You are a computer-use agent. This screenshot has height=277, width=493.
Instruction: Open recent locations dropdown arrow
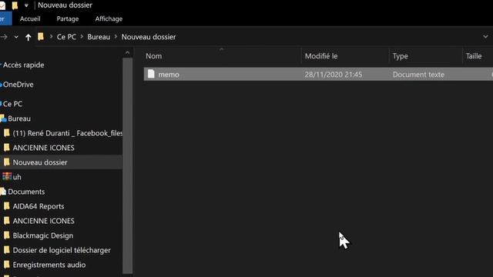click(16, 37)
